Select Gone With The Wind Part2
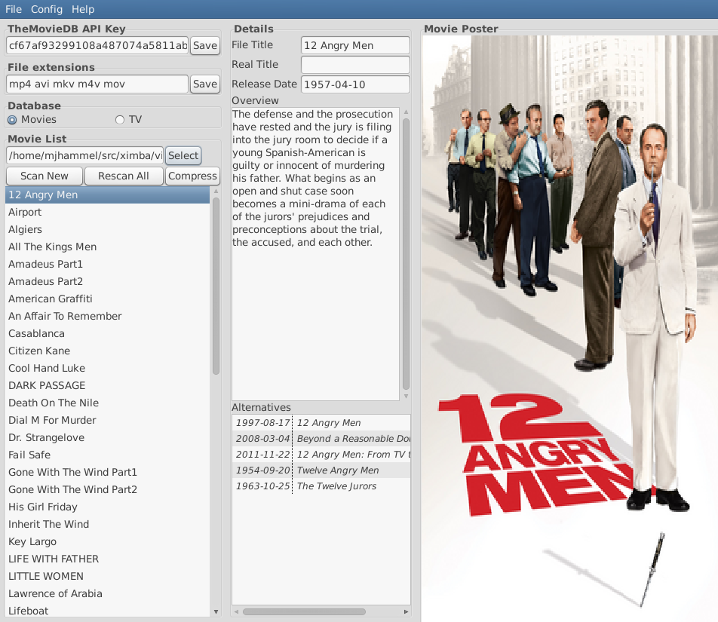The image size is (718, 622). point(108,490)
